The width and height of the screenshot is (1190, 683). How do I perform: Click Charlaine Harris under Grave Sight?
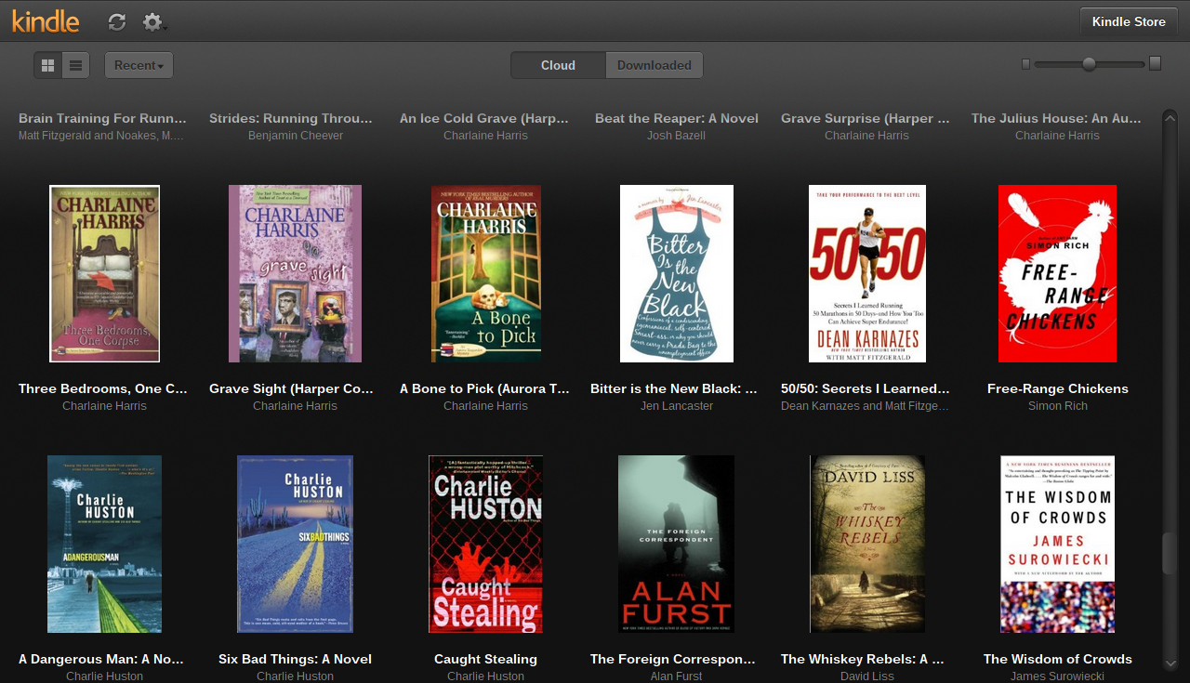(296, 406)
